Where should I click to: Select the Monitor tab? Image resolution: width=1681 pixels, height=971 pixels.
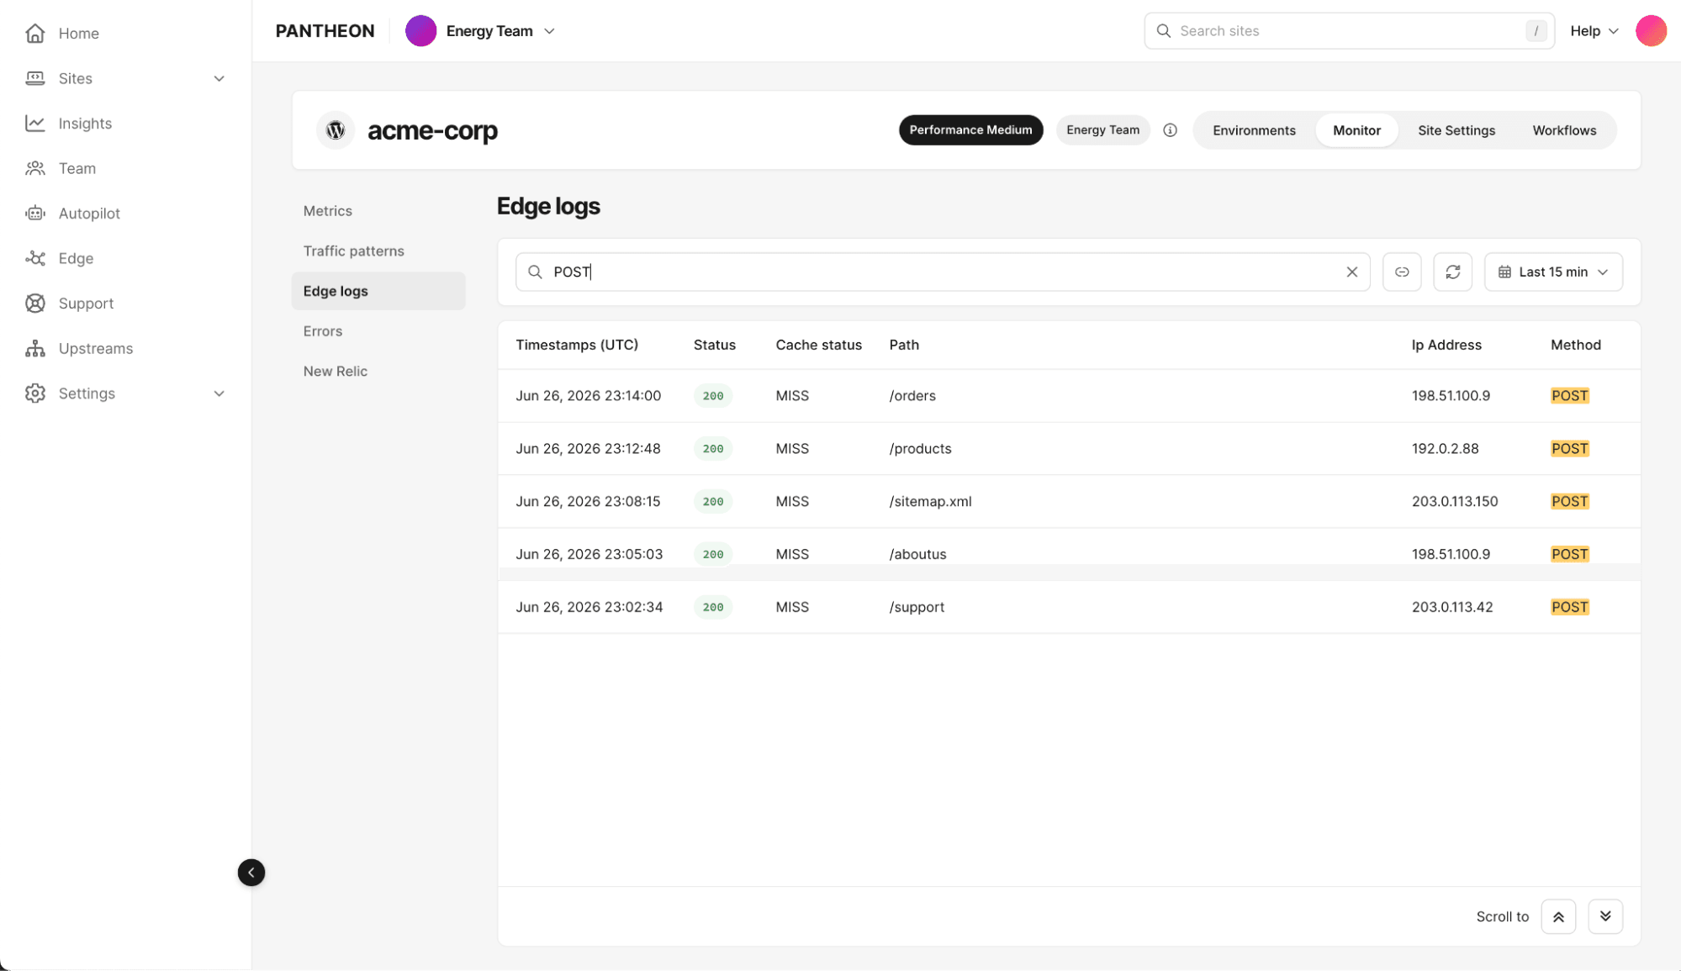(x=1356, y=129)
